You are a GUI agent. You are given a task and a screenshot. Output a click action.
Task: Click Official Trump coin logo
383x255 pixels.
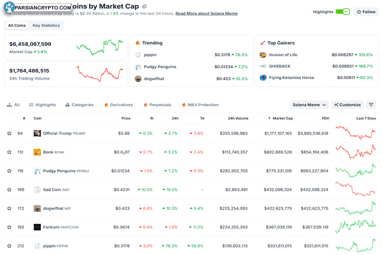37,133
